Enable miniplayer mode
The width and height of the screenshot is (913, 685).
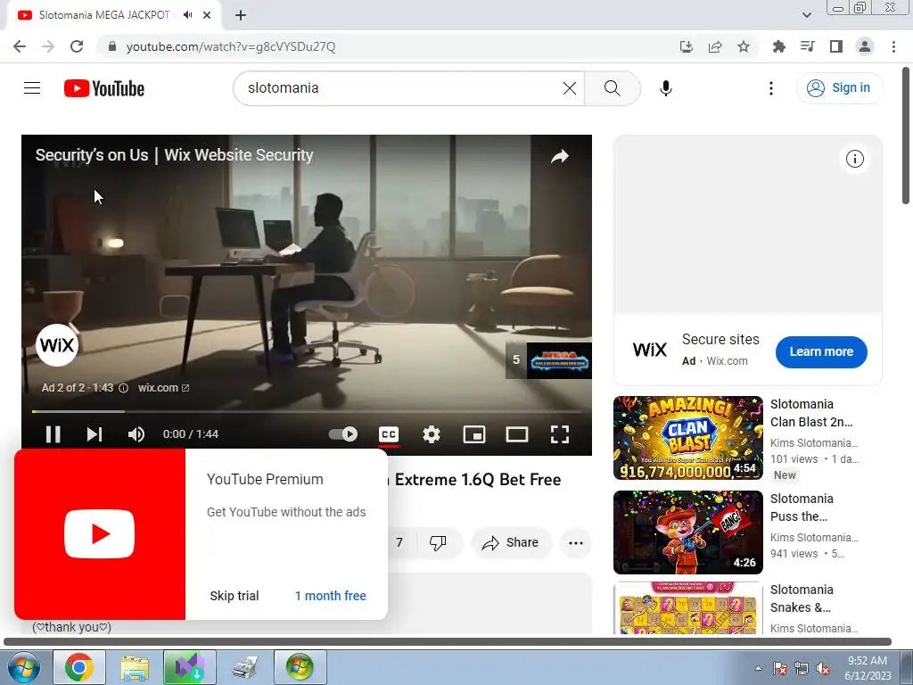click(474, 434)
